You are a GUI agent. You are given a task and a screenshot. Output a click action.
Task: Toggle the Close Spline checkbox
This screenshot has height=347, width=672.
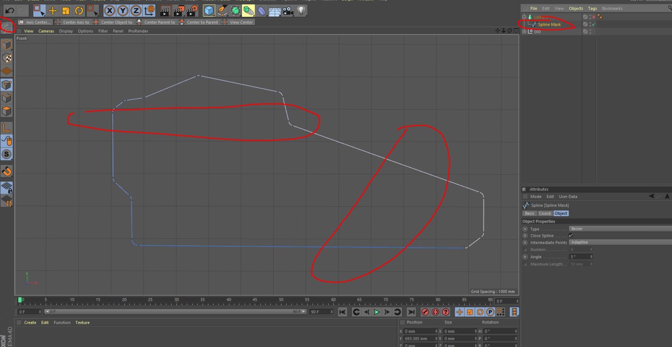pos(571,235)
